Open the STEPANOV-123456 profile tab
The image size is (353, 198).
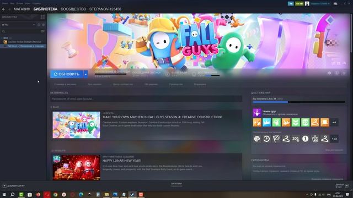click(x=105, y=9)
